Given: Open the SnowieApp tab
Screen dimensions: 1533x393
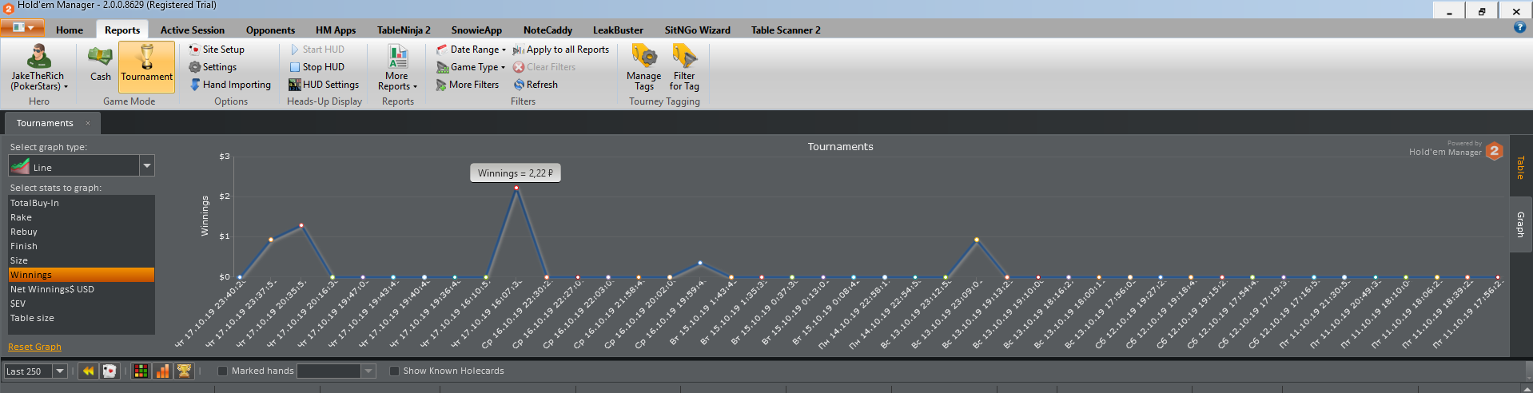Looking at the screenshot, I should pos(476,30).
